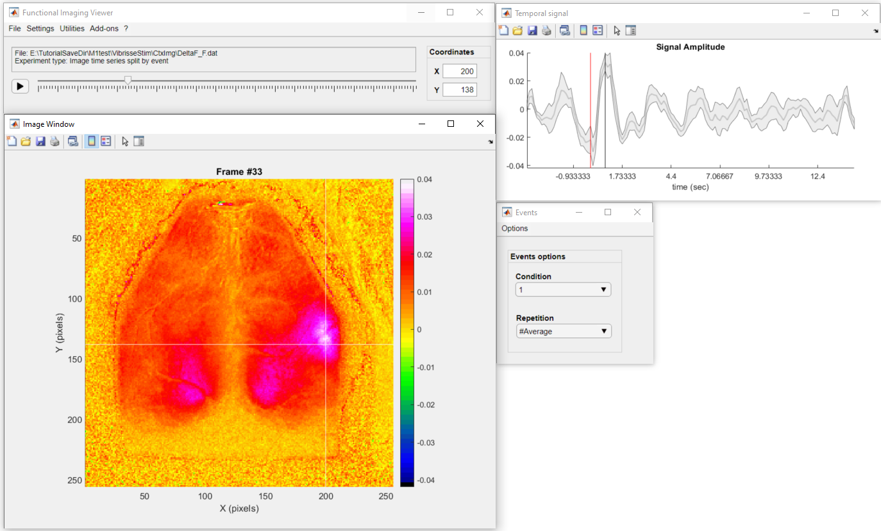Click MATLAB logo in Image Window title bar
The width and height of the screenshot is (881, 531).
[14, 124]
